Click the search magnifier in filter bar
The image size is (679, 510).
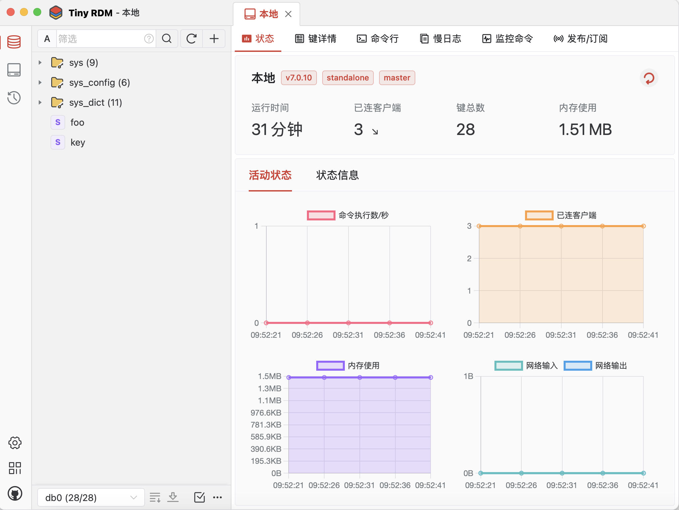(167, 39)
